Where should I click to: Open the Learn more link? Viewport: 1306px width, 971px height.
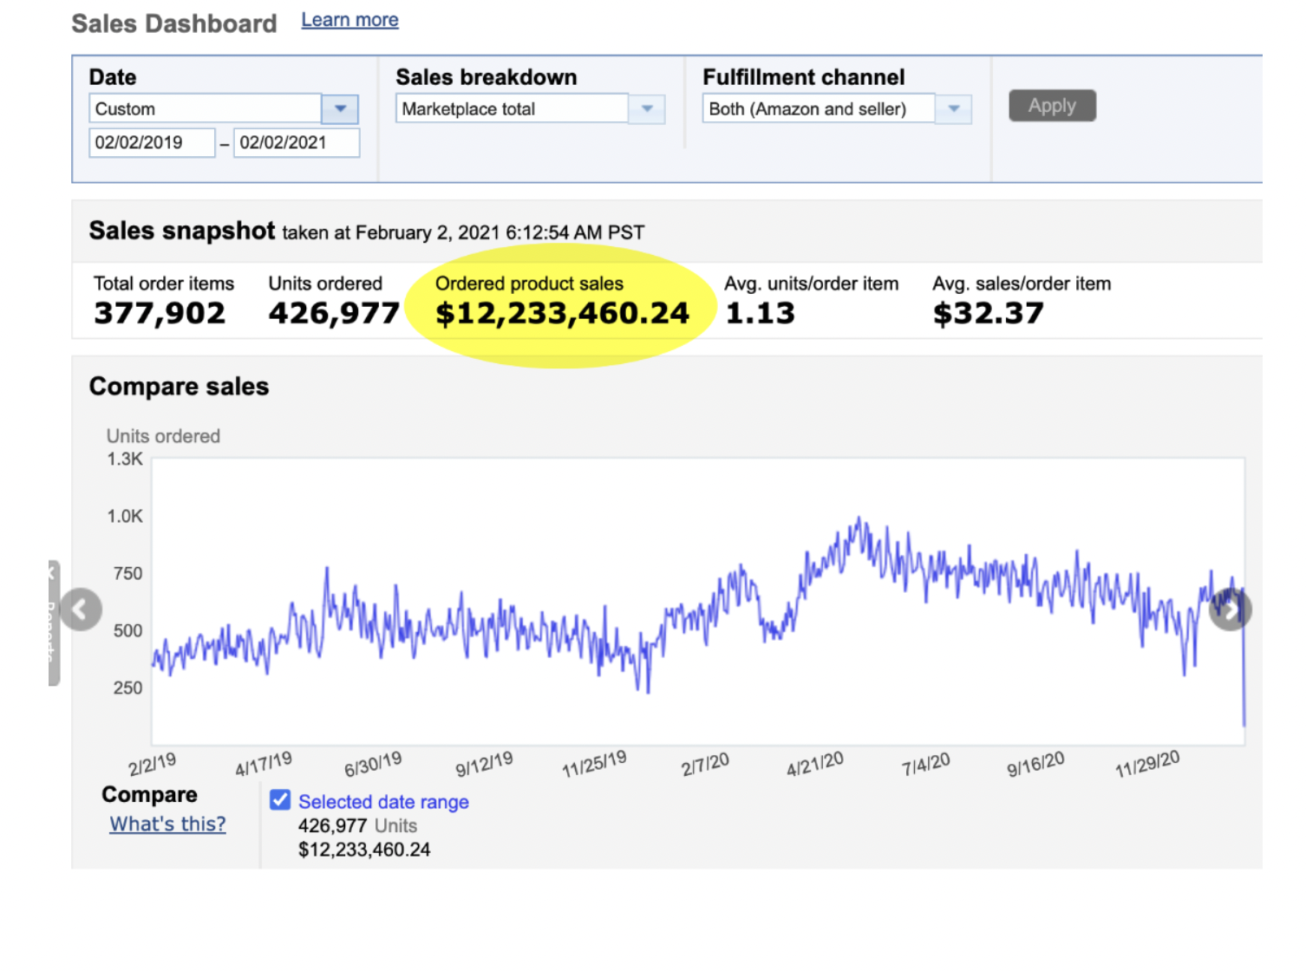[349, 20]
